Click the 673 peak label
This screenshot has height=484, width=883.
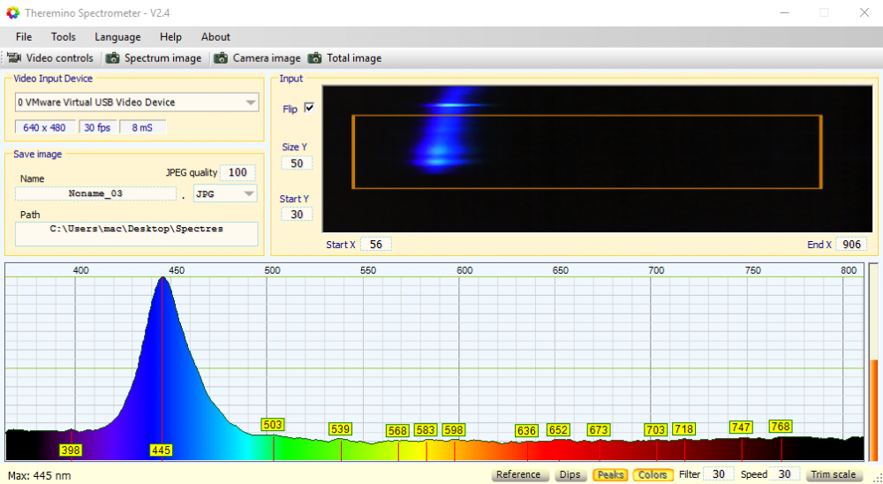(x=598, y=430)
